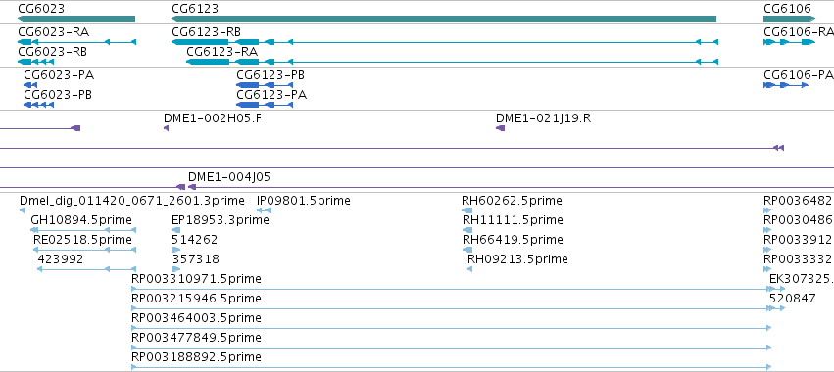The width and height of the screenshot is (834, 372).
Task: Click the RP003310971.5prime alignment line
Action: (x=451, y=289)
